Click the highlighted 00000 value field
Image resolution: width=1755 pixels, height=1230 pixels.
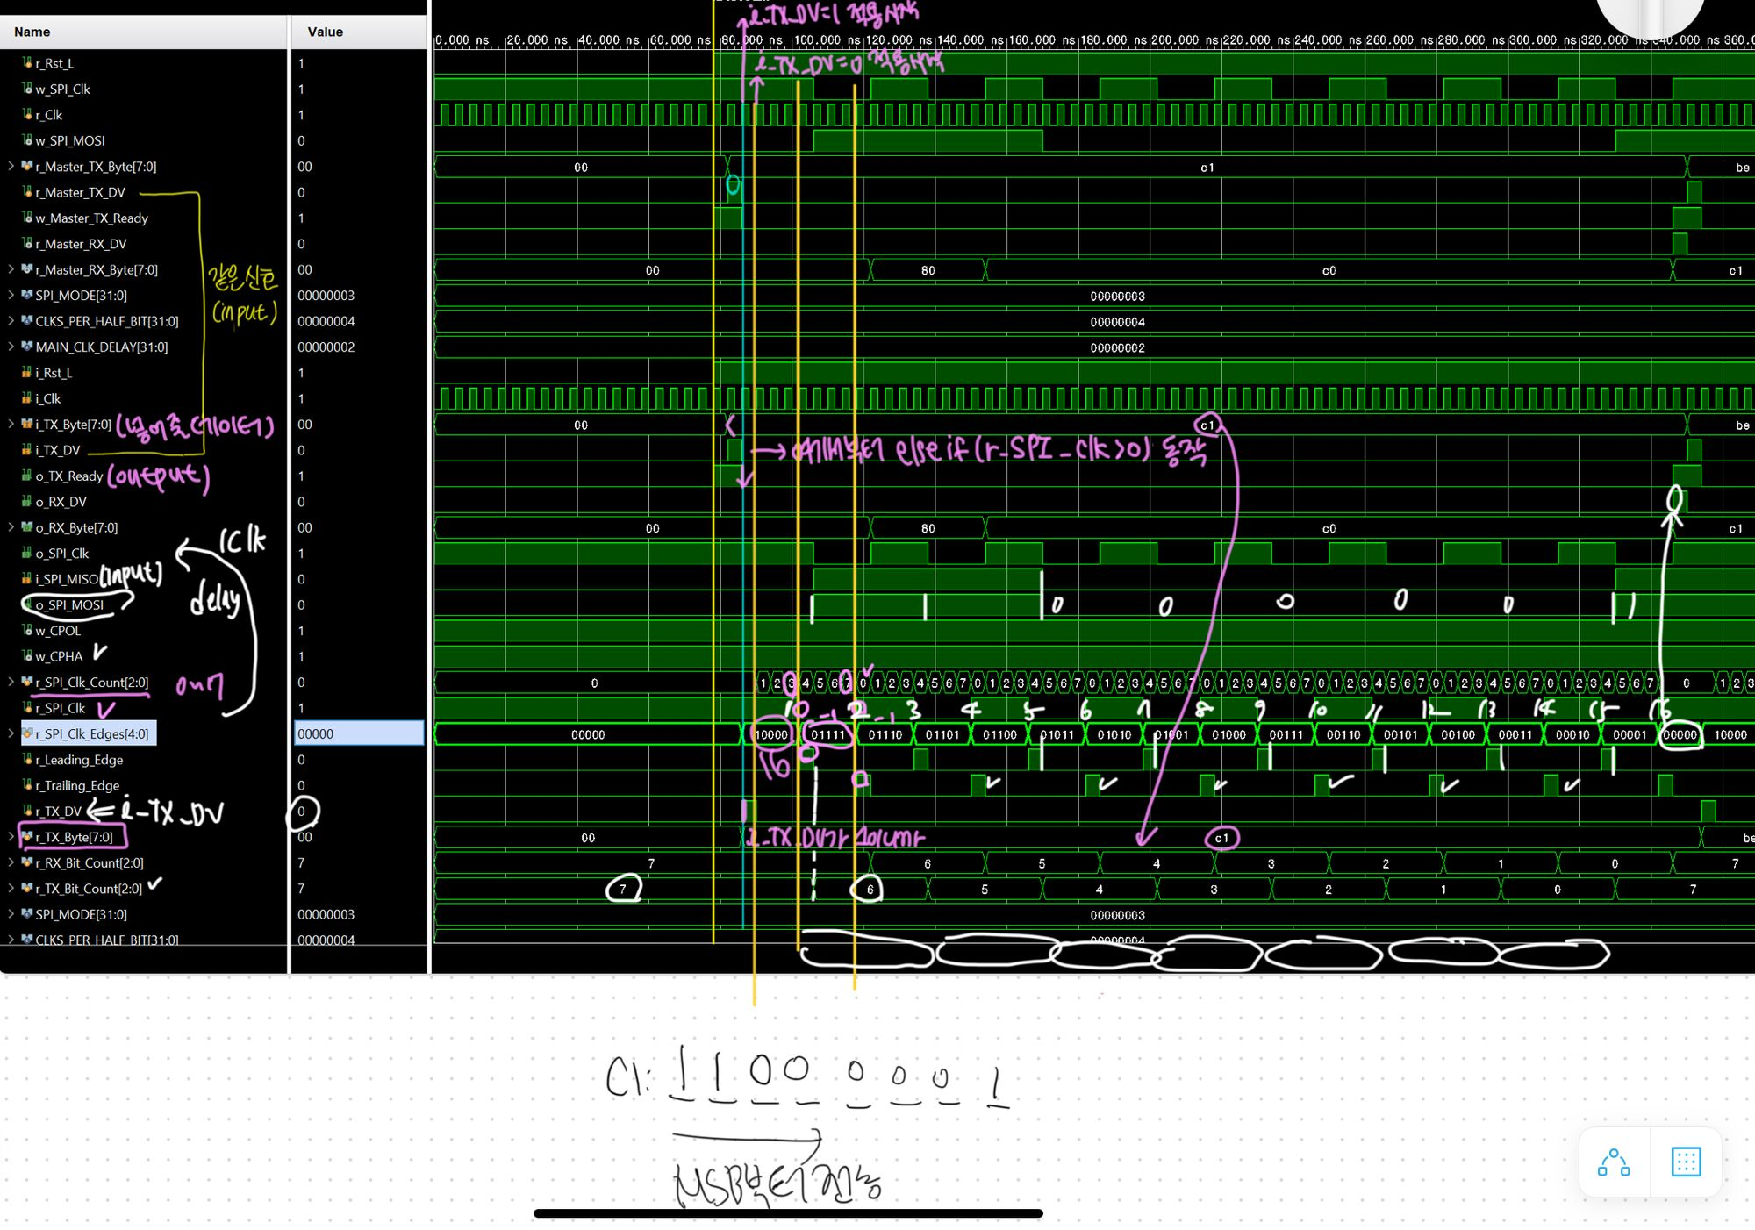(358, 733)
